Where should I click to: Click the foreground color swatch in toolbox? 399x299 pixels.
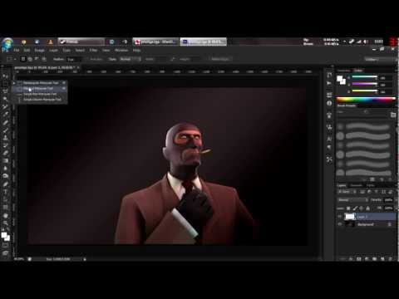pyautogui.click(x=4, y=235)
